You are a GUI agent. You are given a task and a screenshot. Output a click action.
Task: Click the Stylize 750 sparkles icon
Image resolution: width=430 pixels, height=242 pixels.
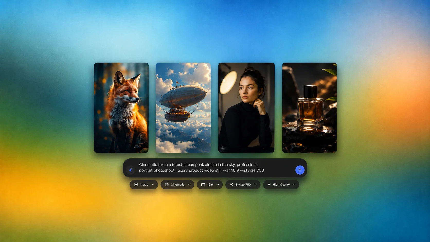[231, 185]
